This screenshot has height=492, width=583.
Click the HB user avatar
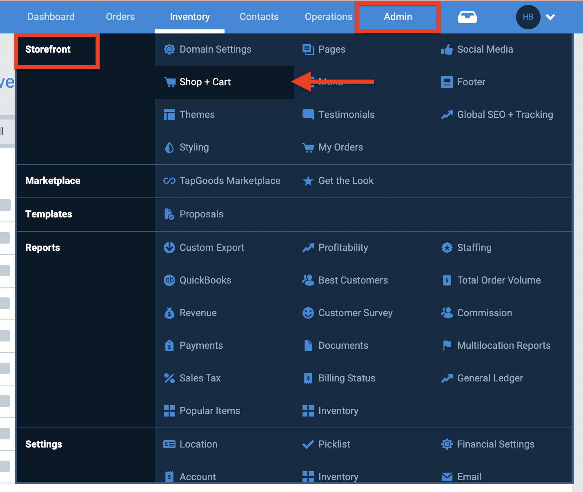528,17
